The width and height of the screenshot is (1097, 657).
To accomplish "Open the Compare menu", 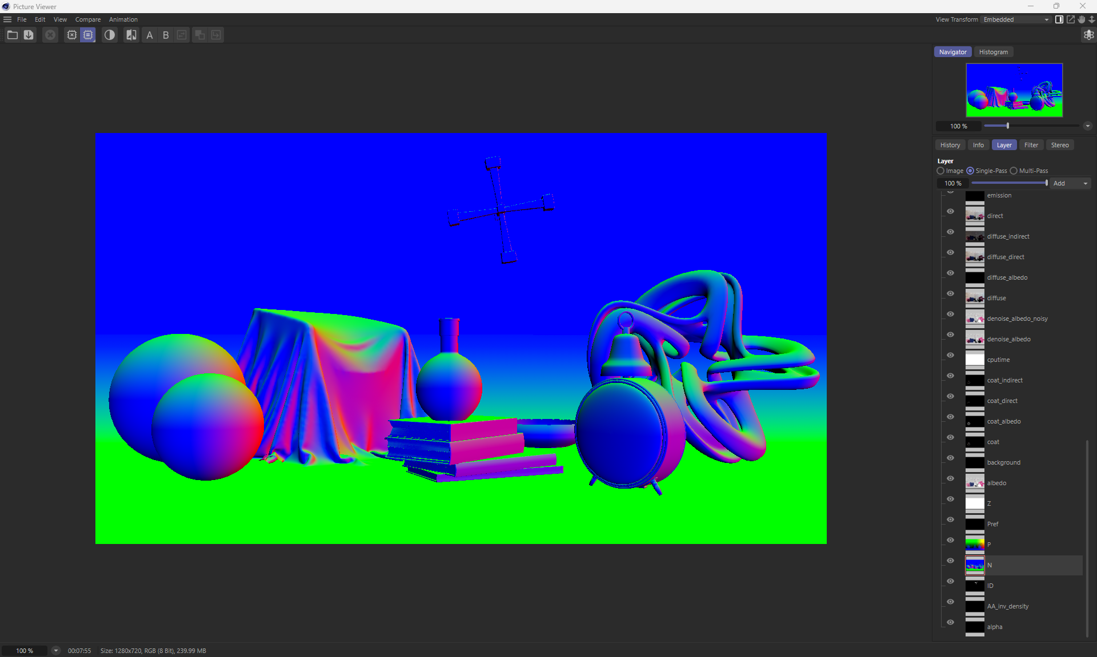I will click(x=87, y=19).
